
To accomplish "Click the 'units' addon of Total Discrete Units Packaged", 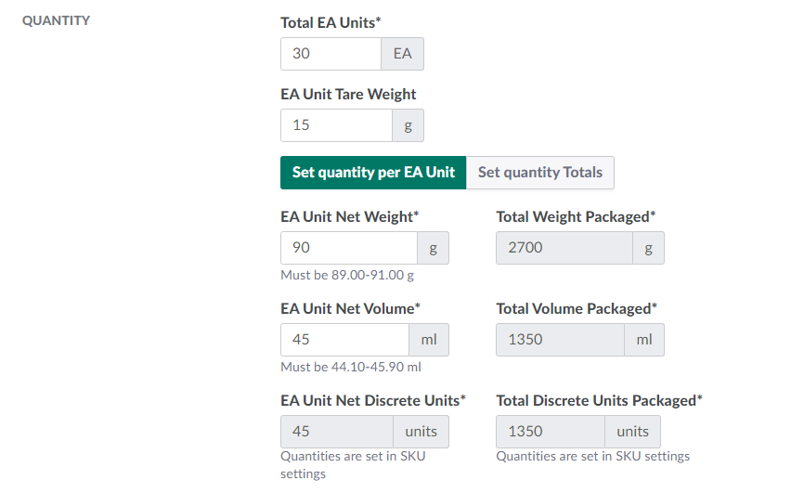I will click(633, 432).
